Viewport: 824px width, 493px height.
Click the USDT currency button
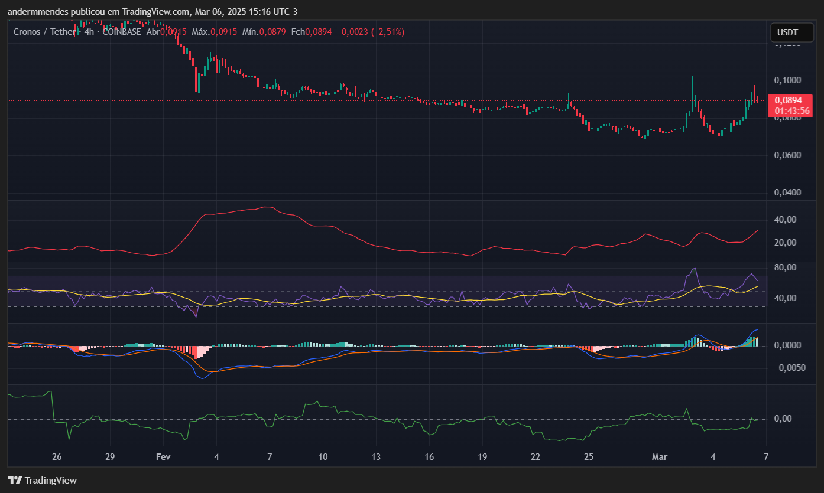coord(792,32)
